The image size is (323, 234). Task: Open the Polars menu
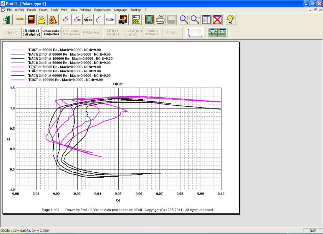(43, 10)
